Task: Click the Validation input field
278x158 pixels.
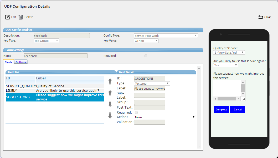Action: [150, 122]
